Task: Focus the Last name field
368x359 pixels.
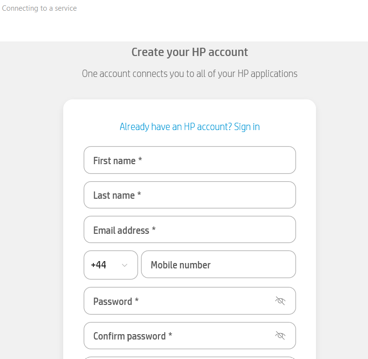Action: click(190, 195)
